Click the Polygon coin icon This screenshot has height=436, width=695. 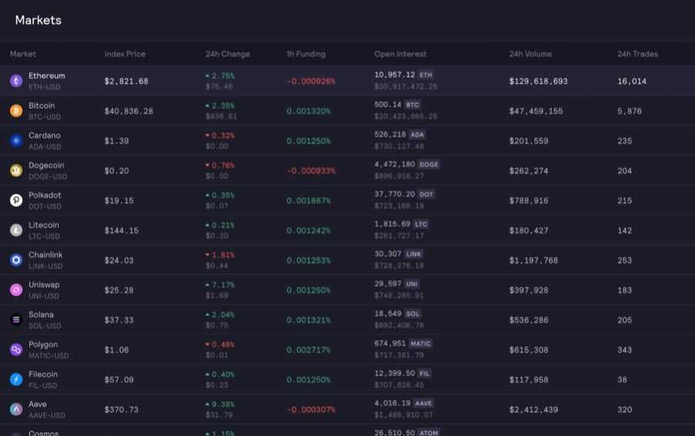16,350
